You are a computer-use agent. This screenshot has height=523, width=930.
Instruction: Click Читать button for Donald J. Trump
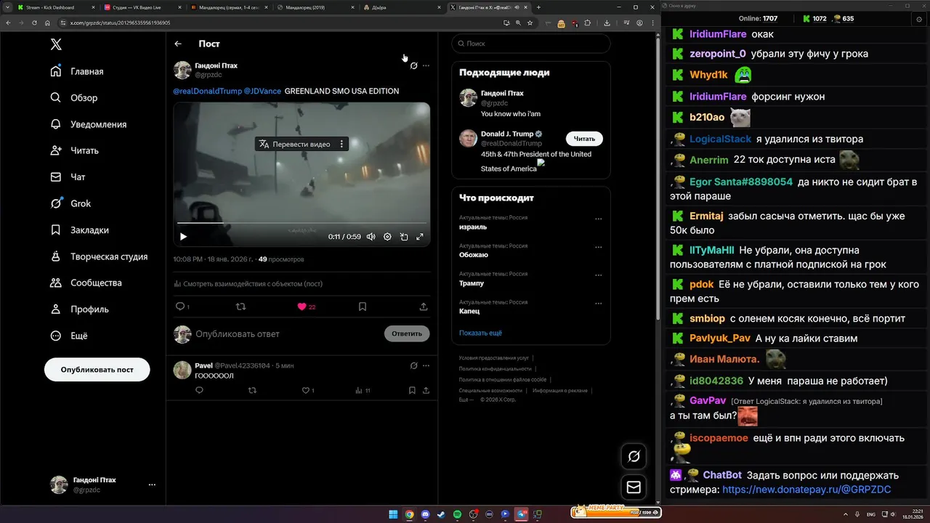coord(584,139)
